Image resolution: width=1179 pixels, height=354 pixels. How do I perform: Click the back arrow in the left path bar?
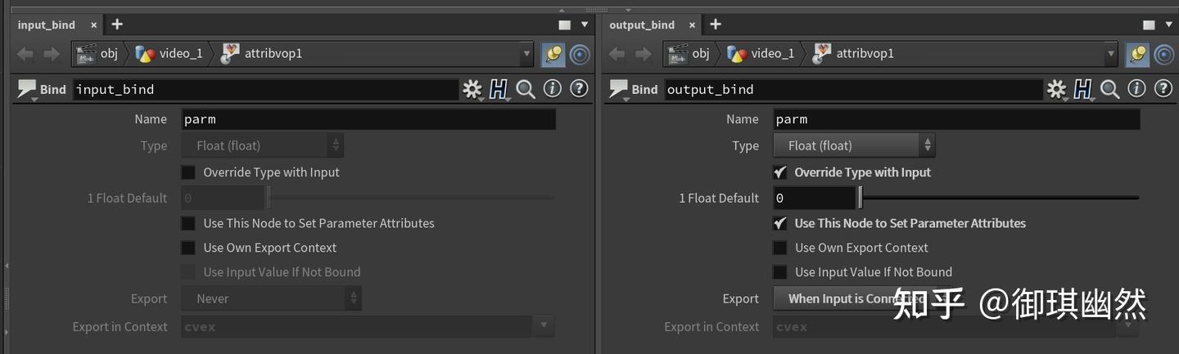(25, 54)
